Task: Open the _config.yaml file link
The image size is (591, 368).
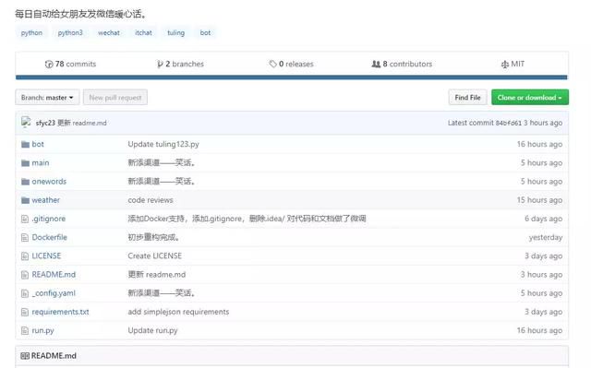Action: tap(54, 293)
